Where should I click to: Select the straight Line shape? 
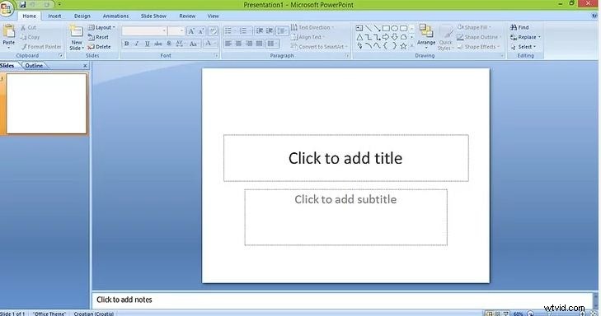[x=368, y=28]
